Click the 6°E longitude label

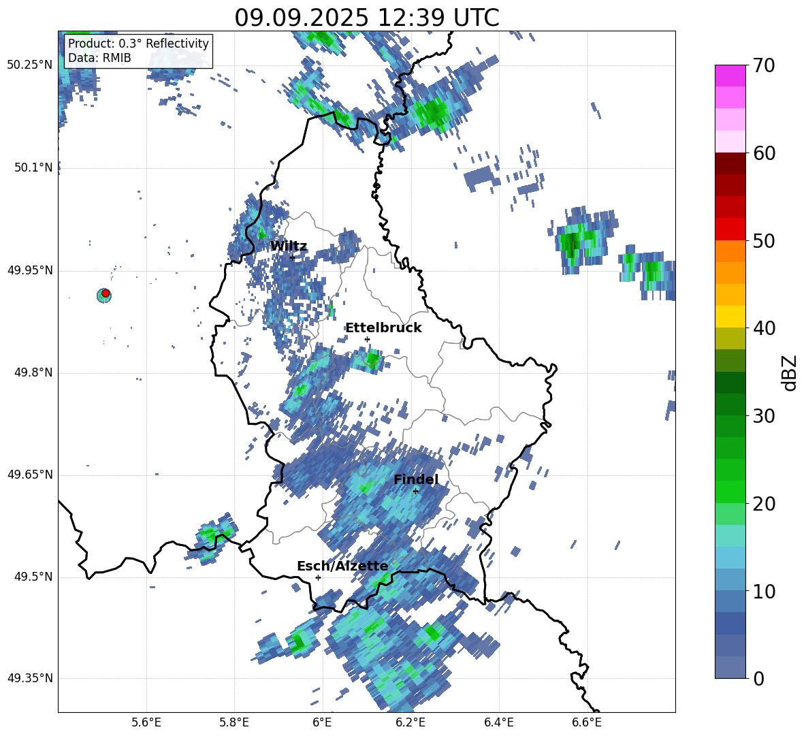322,722
